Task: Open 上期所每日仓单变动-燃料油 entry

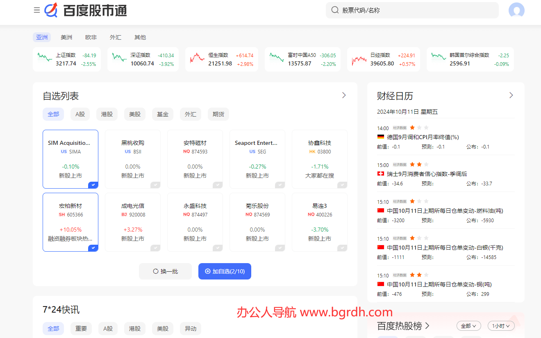Action: click(x=445, y=211)
